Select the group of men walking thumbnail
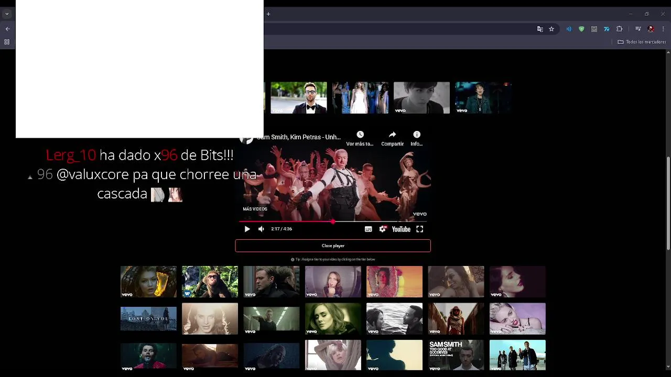The image size is (671, 377). tap(517, 356)
